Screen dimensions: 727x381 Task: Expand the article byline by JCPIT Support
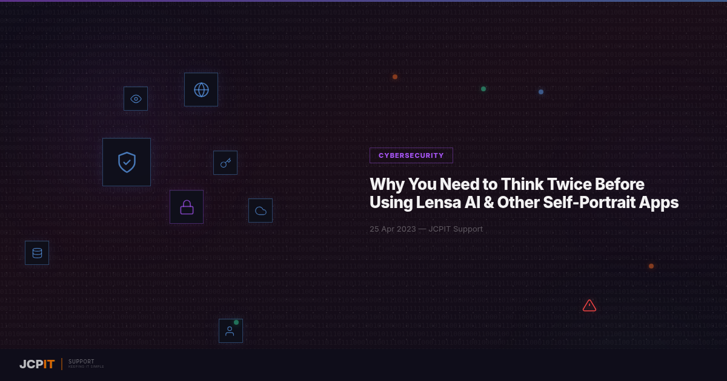point(456,229)
